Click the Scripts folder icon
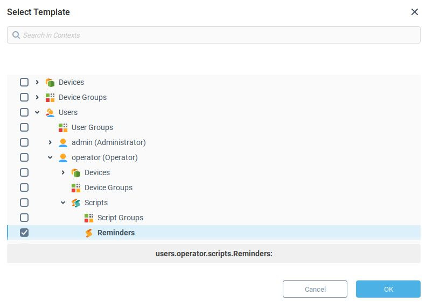426x303 pixels. pyautogui.click(x=76, y=203)
